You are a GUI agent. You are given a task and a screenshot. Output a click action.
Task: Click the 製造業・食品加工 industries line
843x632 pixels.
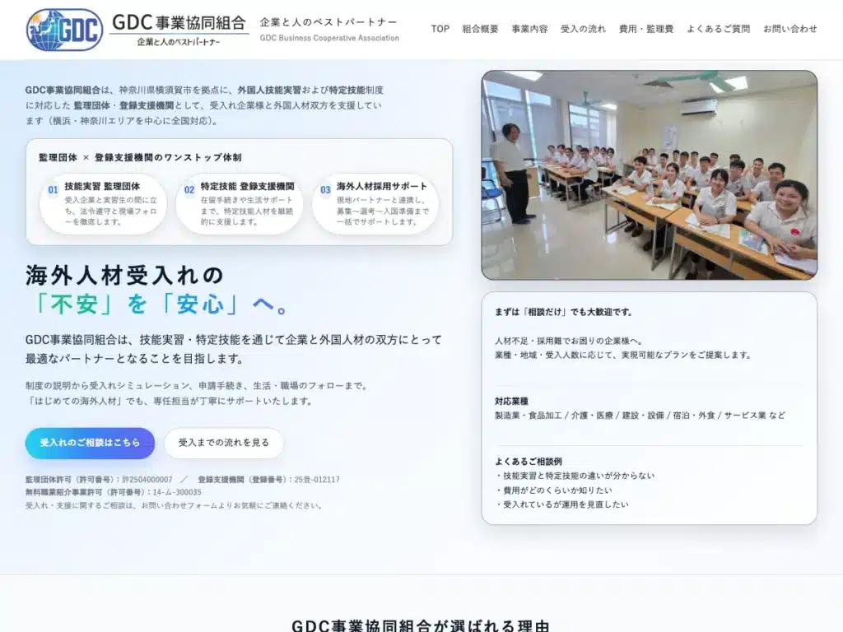tap(640, 416)
